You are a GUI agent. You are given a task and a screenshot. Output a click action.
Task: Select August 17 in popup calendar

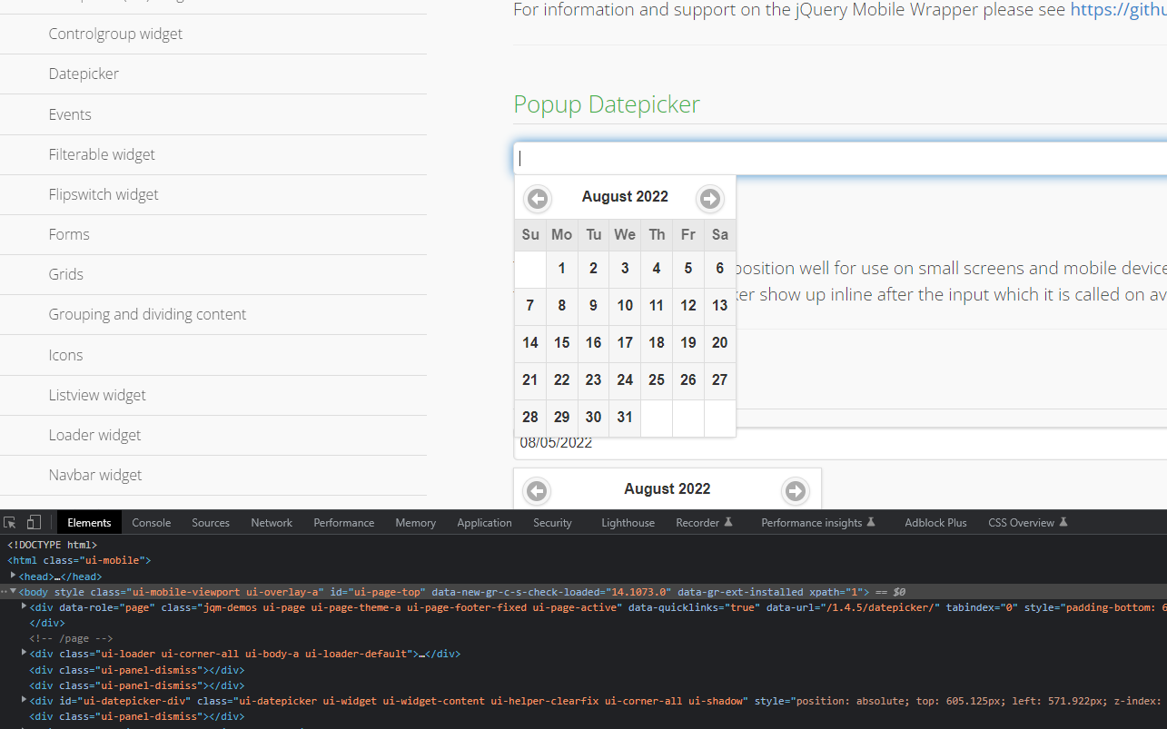click(625, 343)
